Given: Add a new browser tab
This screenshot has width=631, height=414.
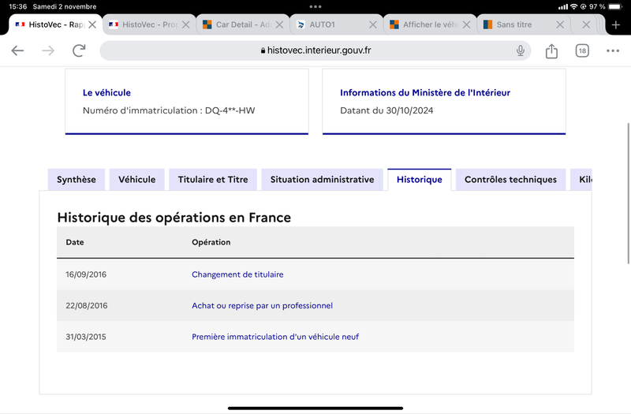Looking at the screenshot, I should 615,25.
